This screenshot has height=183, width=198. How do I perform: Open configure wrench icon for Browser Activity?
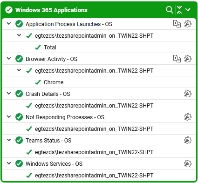[x=188, y=59]
